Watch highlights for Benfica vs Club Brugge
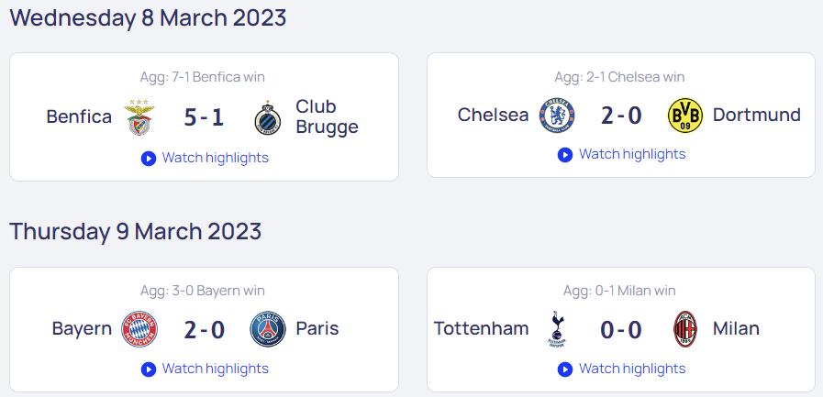 (x=205, y=158)
